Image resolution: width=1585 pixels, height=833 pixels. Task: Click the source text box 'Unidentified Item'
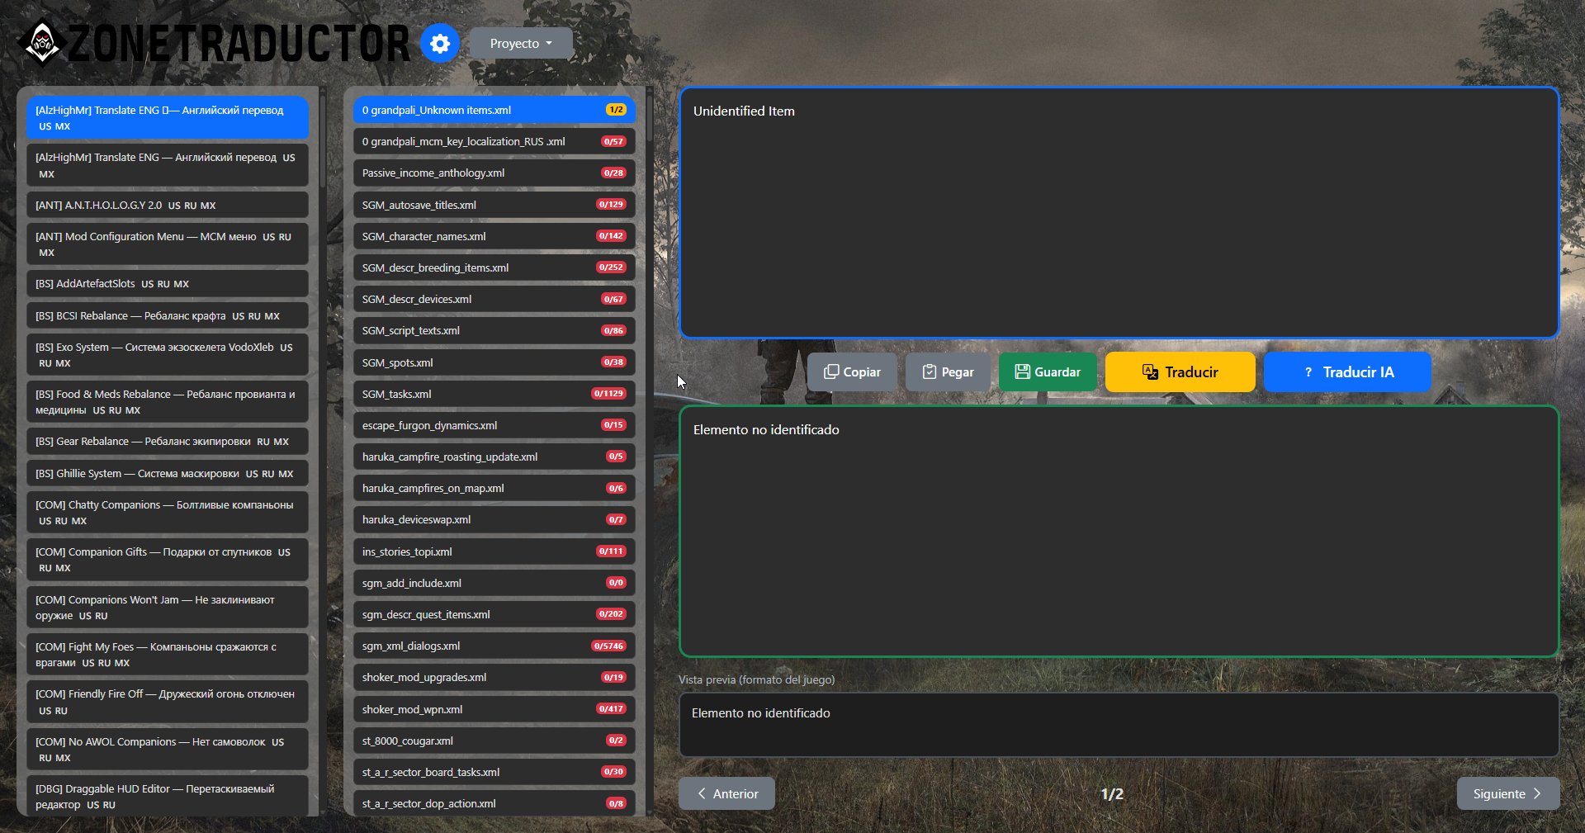coord(1119,213)
